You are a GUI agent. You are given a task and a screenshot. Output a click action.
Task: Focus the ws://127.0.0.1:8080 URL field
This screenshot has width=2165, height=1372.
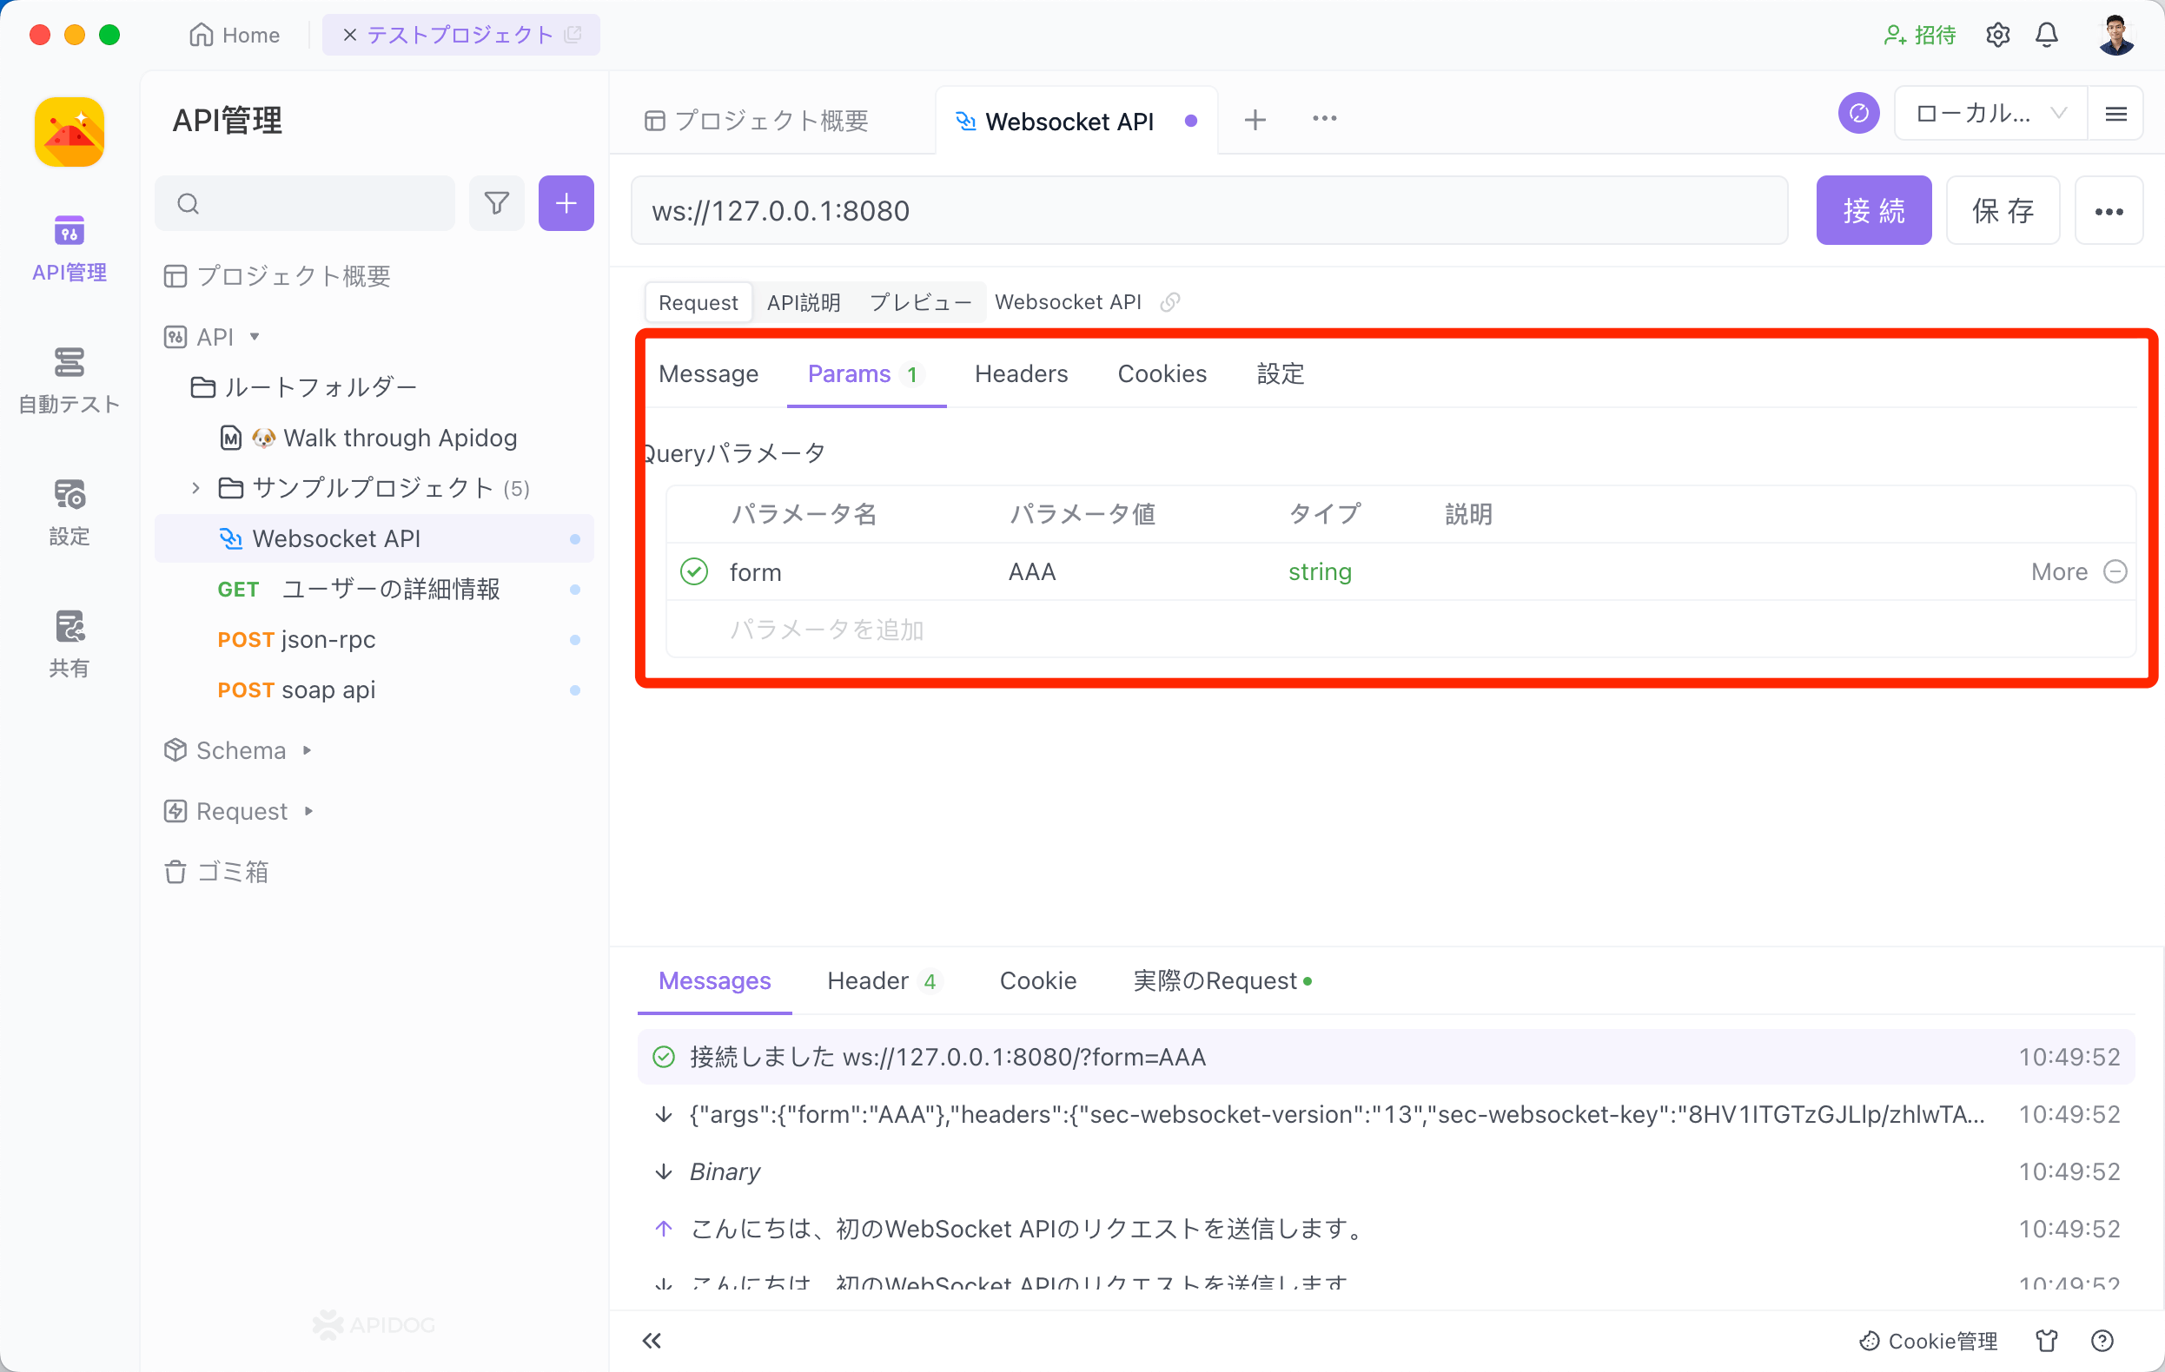[x=1209, y=211]
